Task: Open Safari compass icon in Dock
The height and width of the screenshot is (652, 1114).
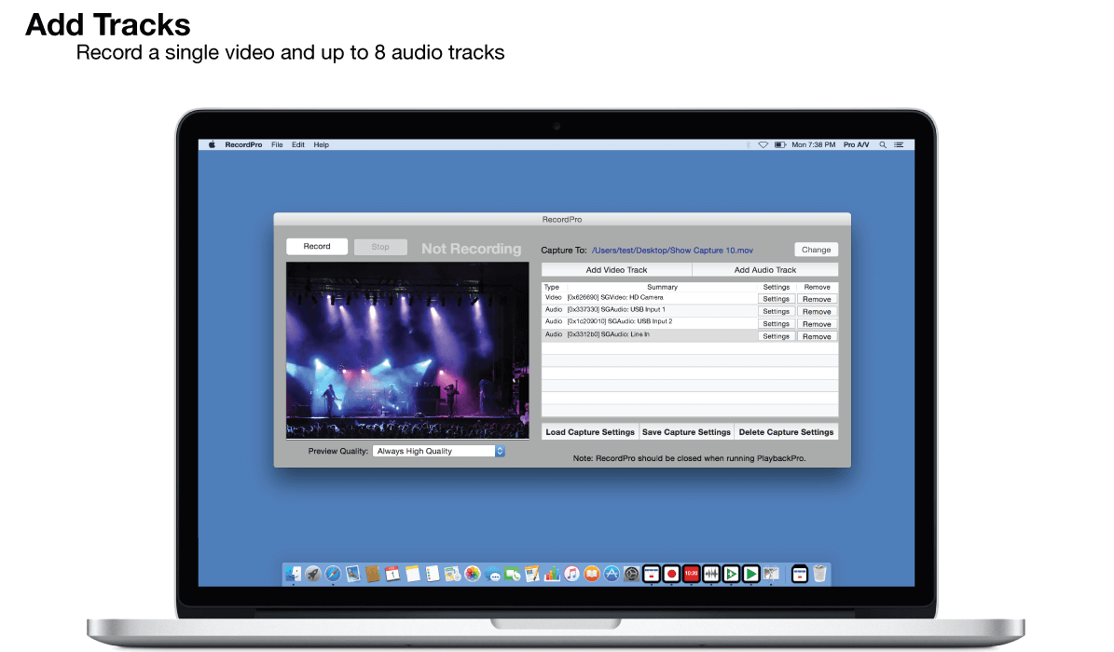Action: tap(333, 573)
